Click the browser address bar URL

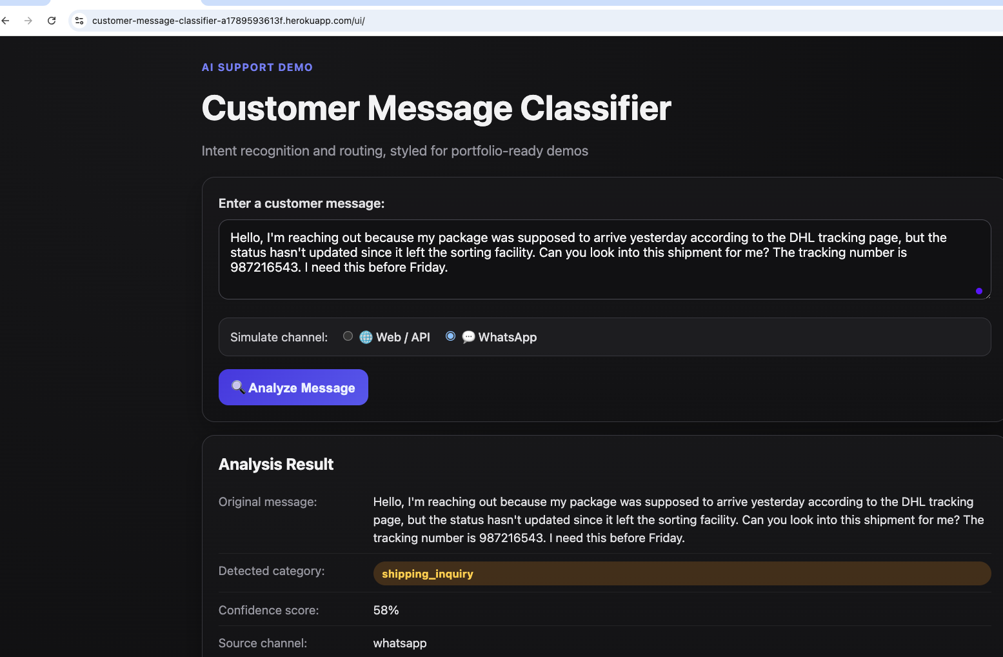coord(228,21)
